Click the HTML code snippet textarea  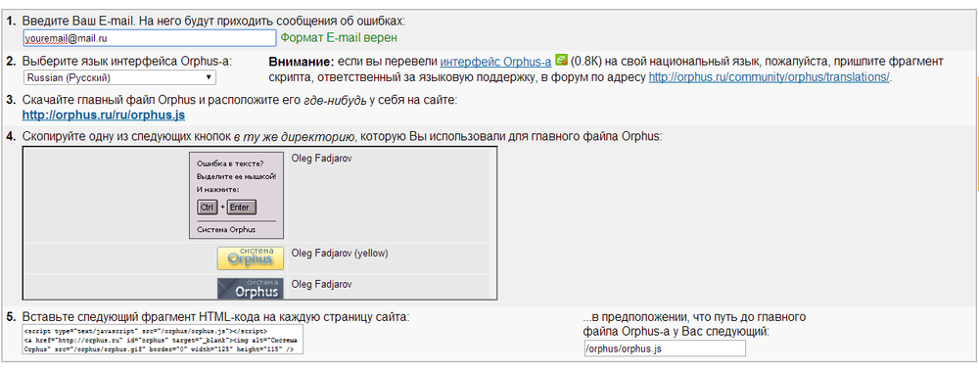pos(163,339)
